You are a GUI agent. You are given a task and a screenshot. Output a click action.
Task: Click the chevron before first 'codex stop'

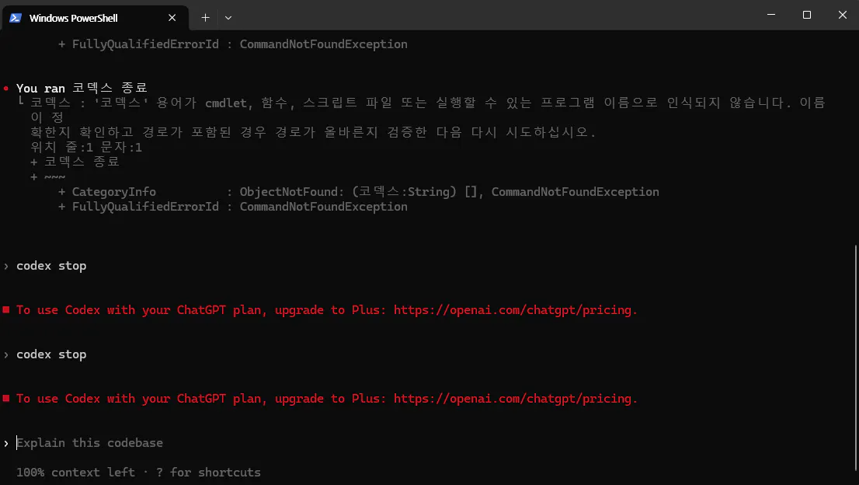(x=6, y=267)
